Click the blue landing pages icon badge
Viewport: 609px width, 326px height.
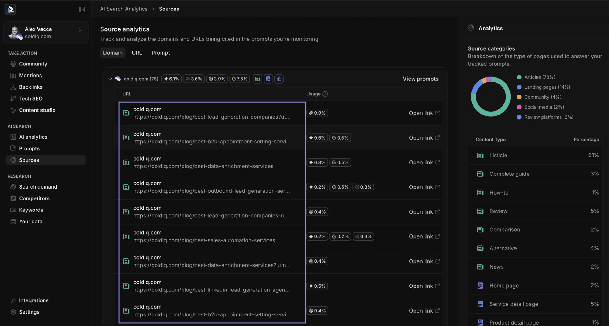[x=268, y=79]
